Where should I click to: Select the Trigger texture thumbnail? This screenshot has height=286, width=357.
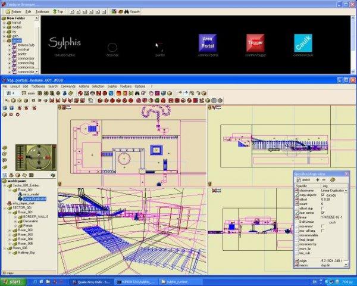[x=255, y=43]
